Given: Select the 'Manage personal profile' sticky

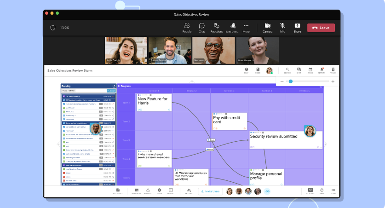Looking at the screenshot, I should tap(266, 177).
